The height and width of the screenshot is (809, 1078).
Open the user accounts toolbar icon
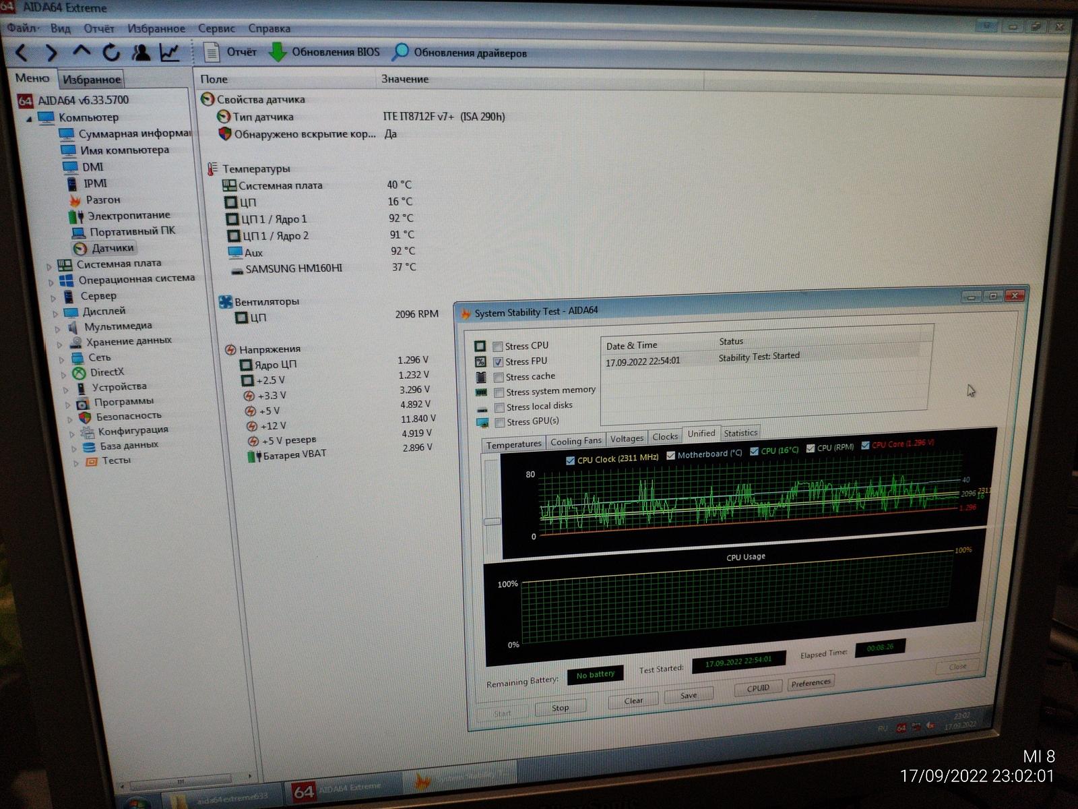point(141,52)
